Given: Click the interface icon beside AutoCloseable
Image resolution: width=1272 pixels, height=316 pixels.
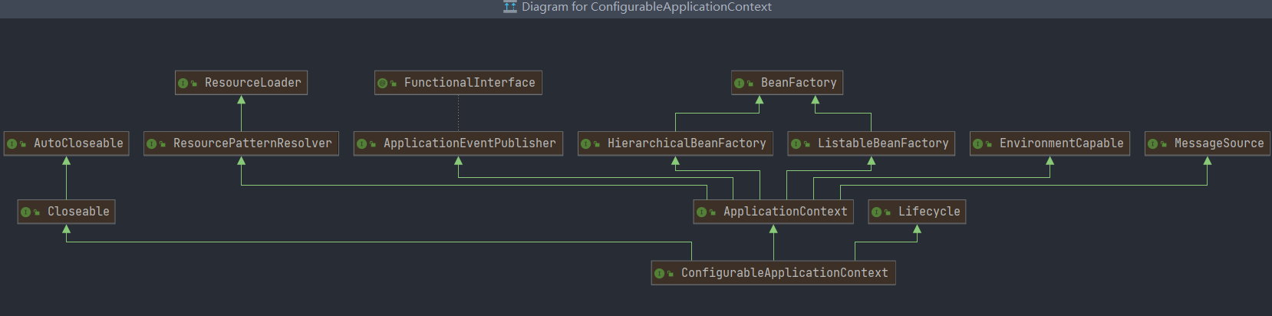Looking at the screenshot, I should tap(12, 143).
